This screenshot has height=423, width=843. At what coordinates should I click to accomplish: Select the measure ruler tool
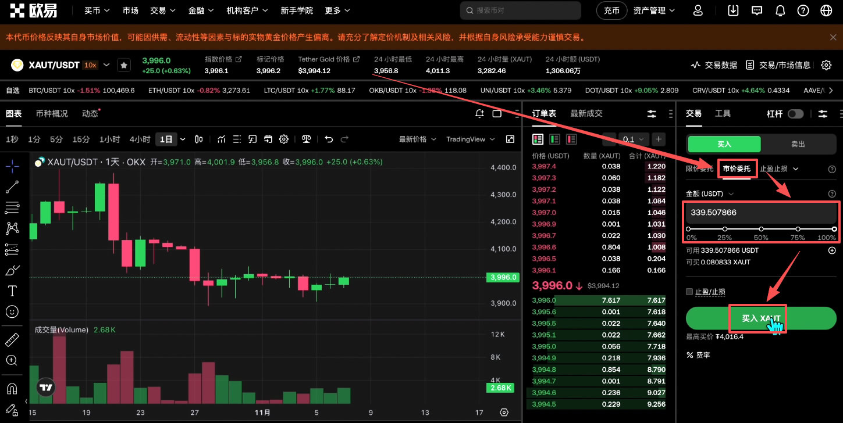point(12,339)
